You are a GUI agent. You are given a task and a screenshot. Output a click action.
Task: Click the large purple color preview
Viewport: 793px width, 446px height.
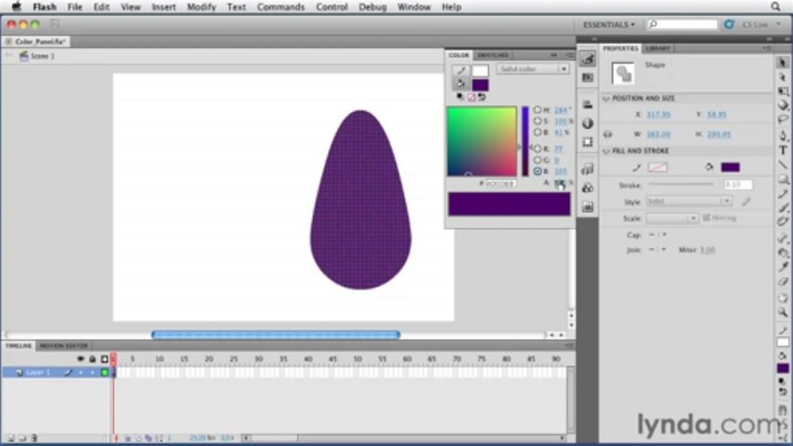click(x=509, y=204)
